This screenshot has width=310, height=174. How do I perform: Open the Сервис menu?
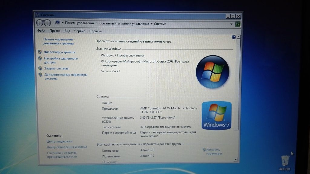click(x=80, y=31)
